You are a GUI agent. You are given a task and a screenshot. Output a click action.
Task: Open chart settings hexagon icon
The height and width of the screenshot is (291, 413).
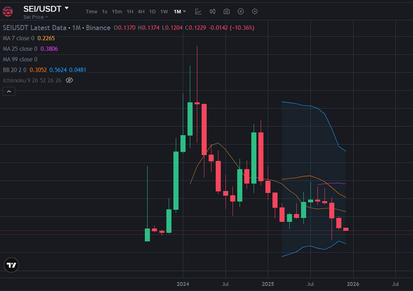[255, 11]
